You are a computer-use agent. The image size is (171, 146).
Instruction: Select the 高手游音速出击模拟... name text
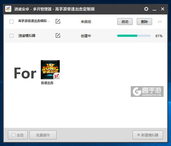tap(34, 21)
